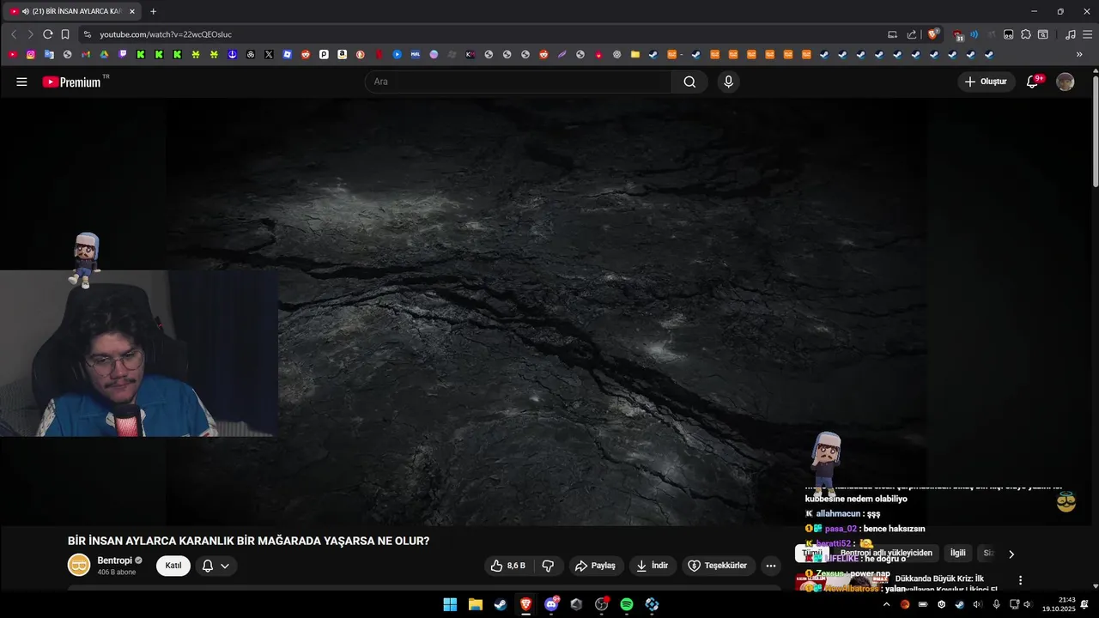Open the Amazon bookmark
Screen dimensions: 1099x618
coord(342,54)
